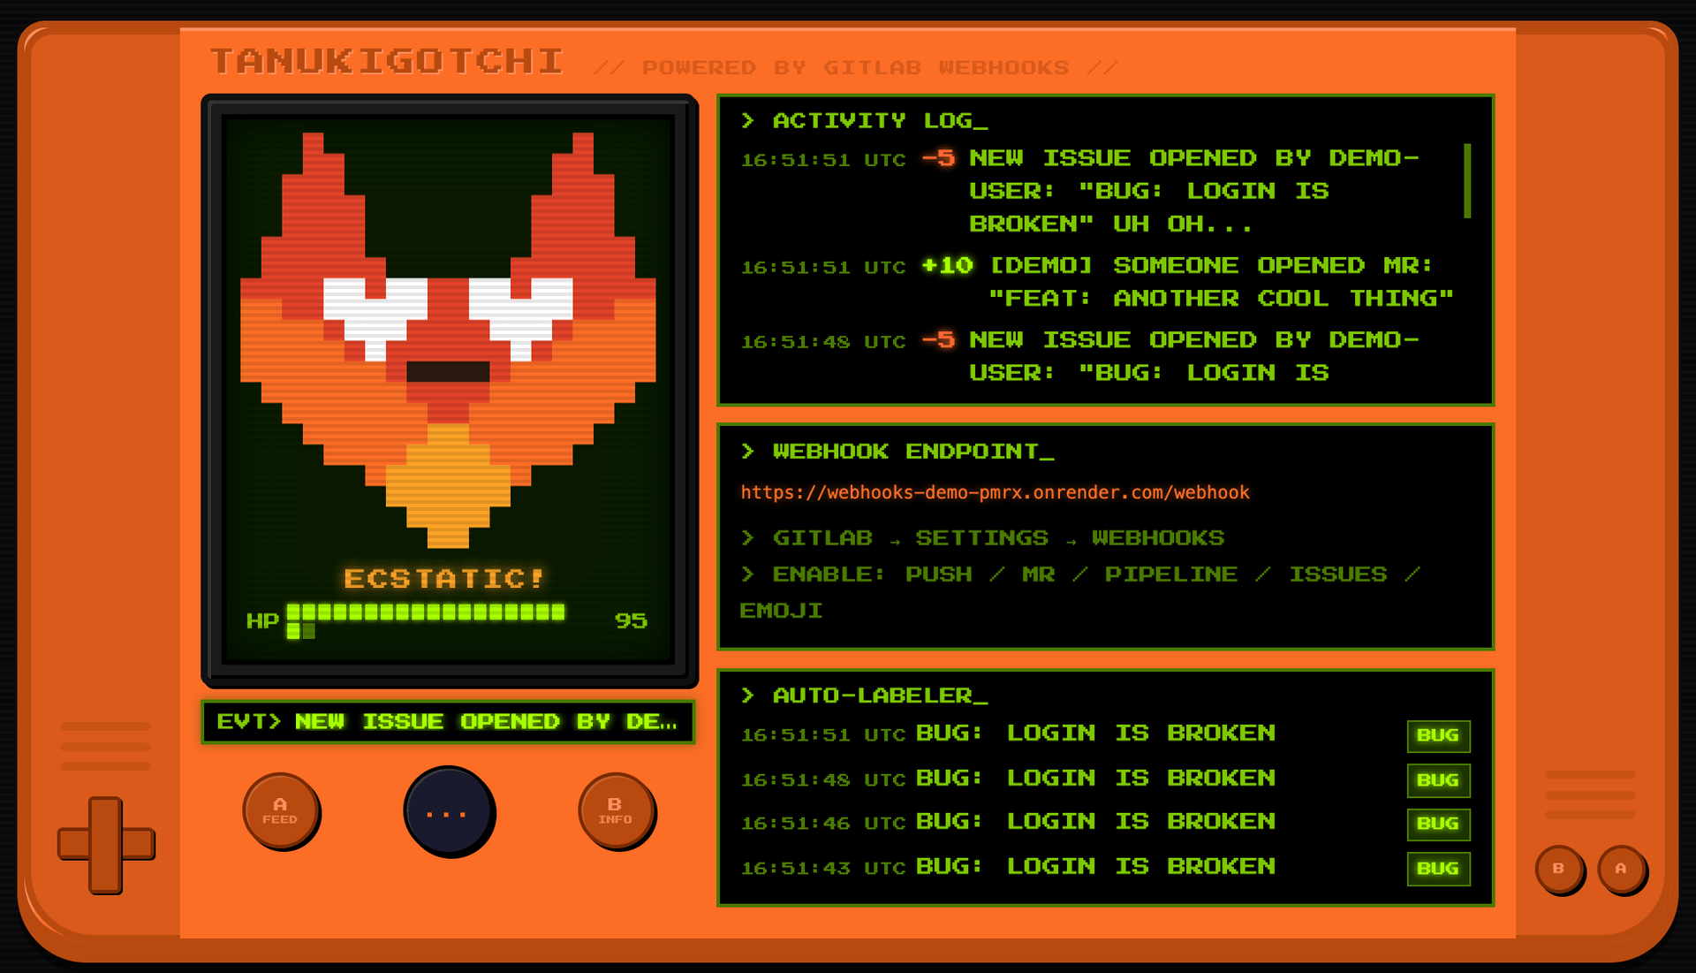Viewport: 1696px width, 973px height.
Task: Click the BUG label for 16:51:51 row
Action: pos(1438,735)
